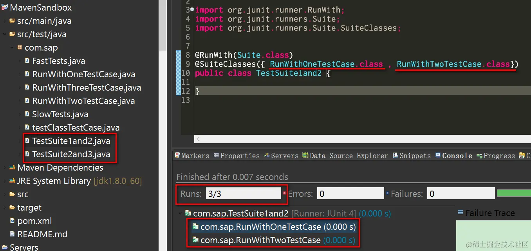The height and width of the screenshot is (251, 531).
Task: Expand the src/main/java folder
Action: coord(4,21)
